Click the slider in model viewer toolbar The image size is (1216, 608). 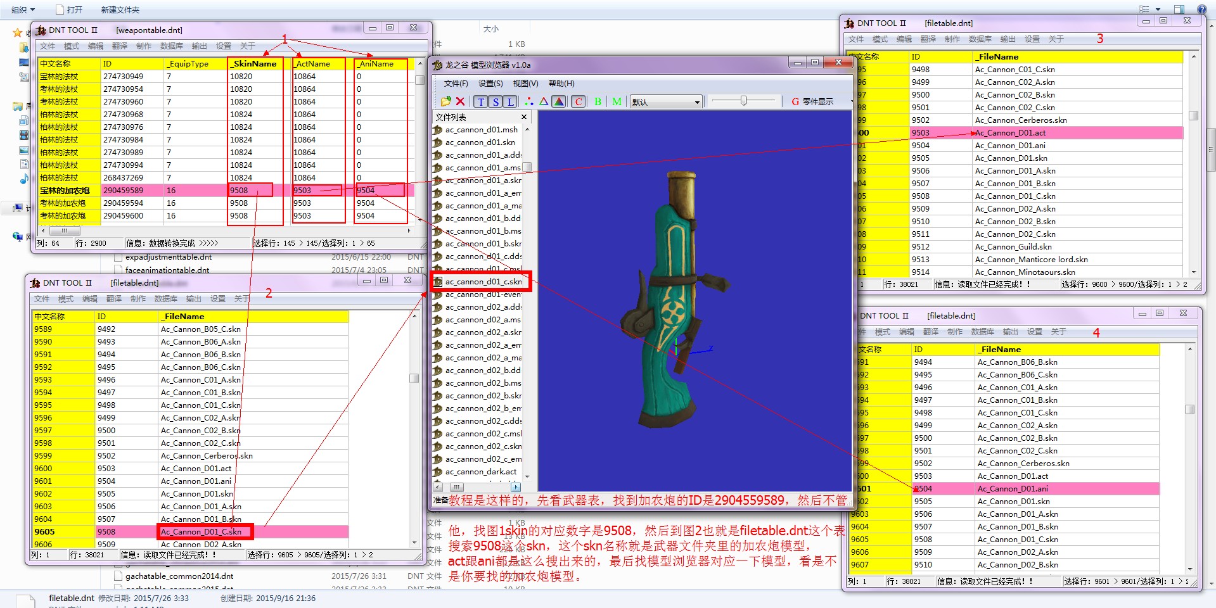[x=743, y=101]
